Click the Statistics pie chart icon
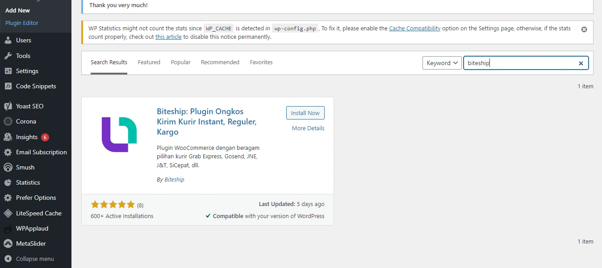 coord(8,182)
